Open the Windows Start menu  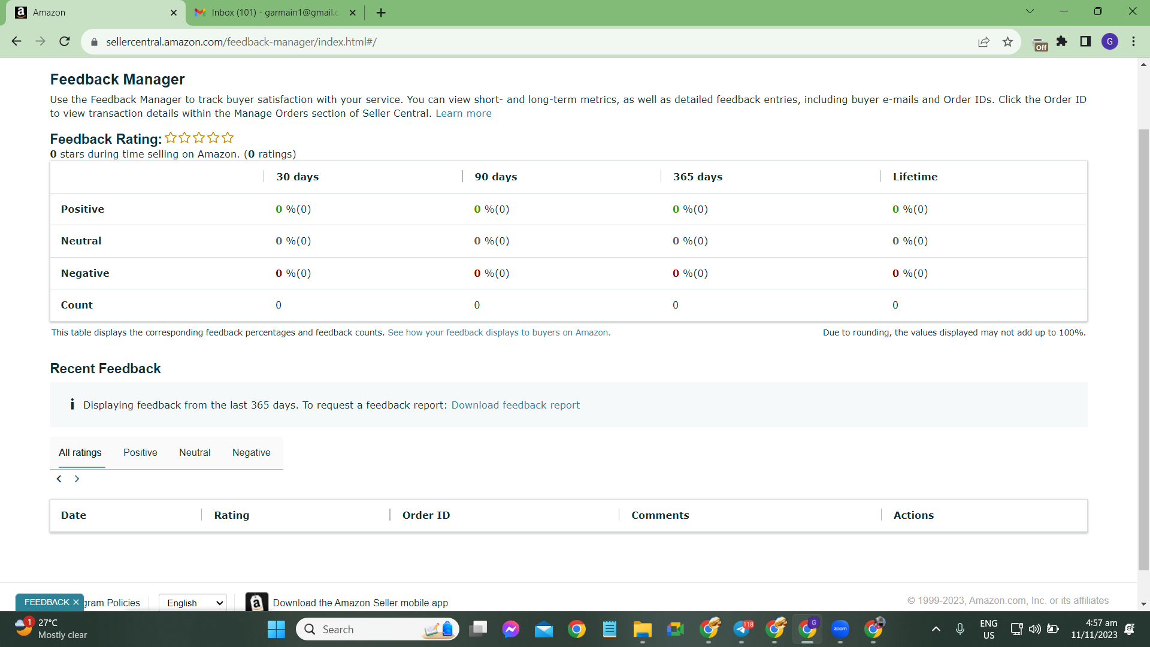point(276,629)
